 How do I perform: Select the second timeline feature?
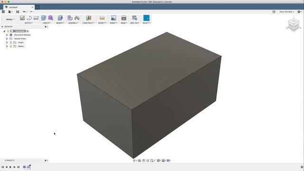click(x=28, y=167)
